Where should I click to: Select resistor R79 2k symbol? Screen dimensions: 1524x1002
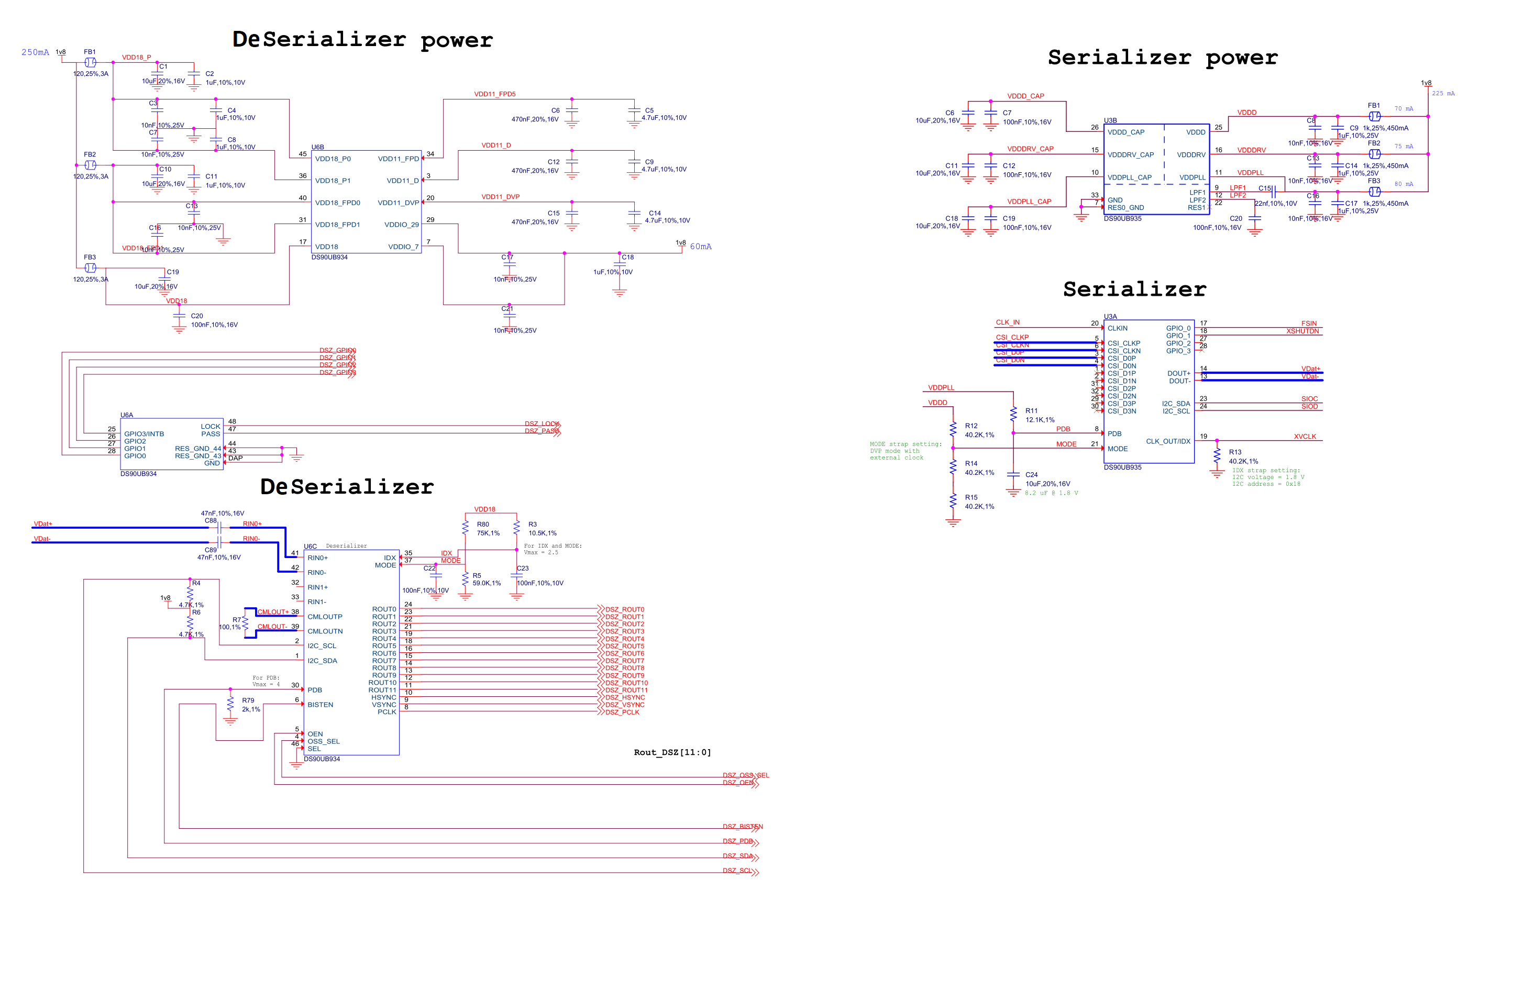(x=230, y=704)
